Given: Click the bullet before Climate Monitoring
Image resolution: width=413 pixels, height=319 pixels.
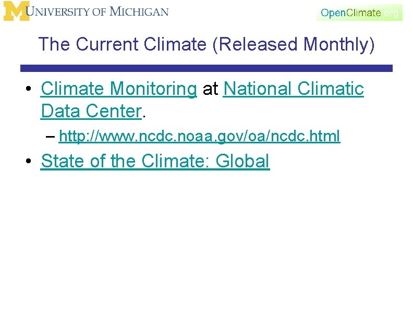Looking at the screenshot, I should coord(29,89).
